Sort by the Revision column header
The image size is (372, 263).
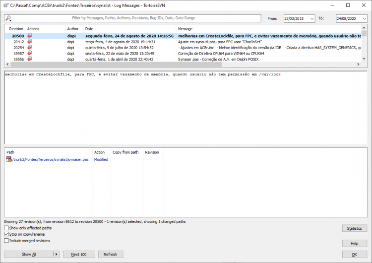16,29
